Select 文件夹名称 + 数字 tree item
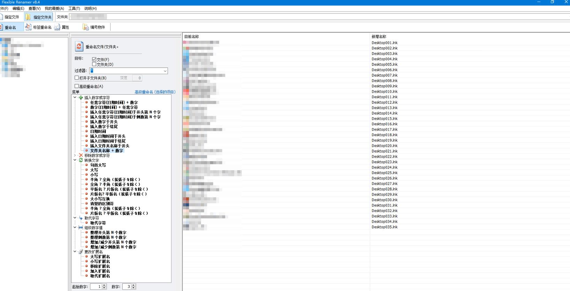 (107, 151)
